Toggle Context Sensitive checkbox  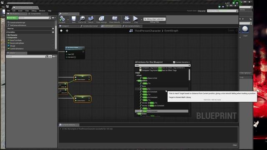click(x=174, y=62)
